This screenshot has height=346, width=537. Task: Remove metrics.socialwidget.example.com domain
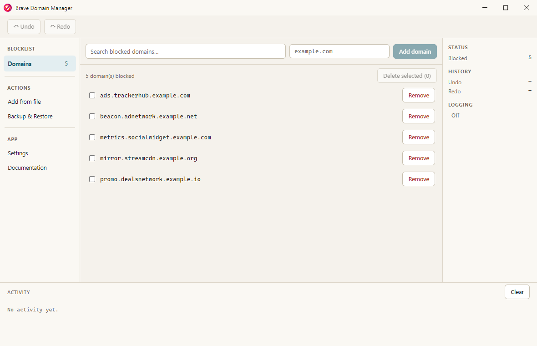coord(419,137)
